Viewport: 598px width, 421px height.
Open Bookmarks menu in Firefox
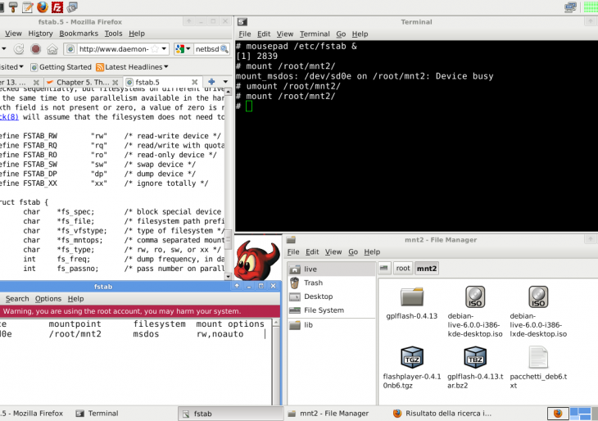(79, 34)
